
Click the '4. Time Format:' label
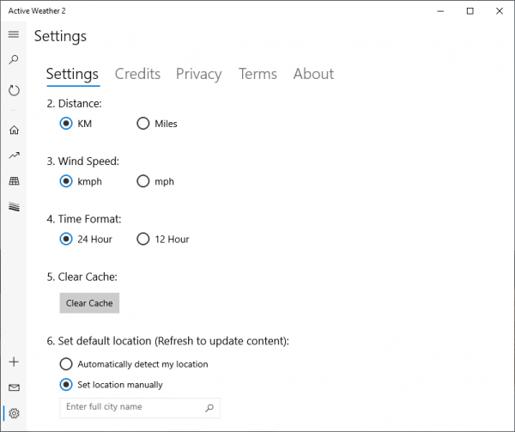(x=84, y=219)
